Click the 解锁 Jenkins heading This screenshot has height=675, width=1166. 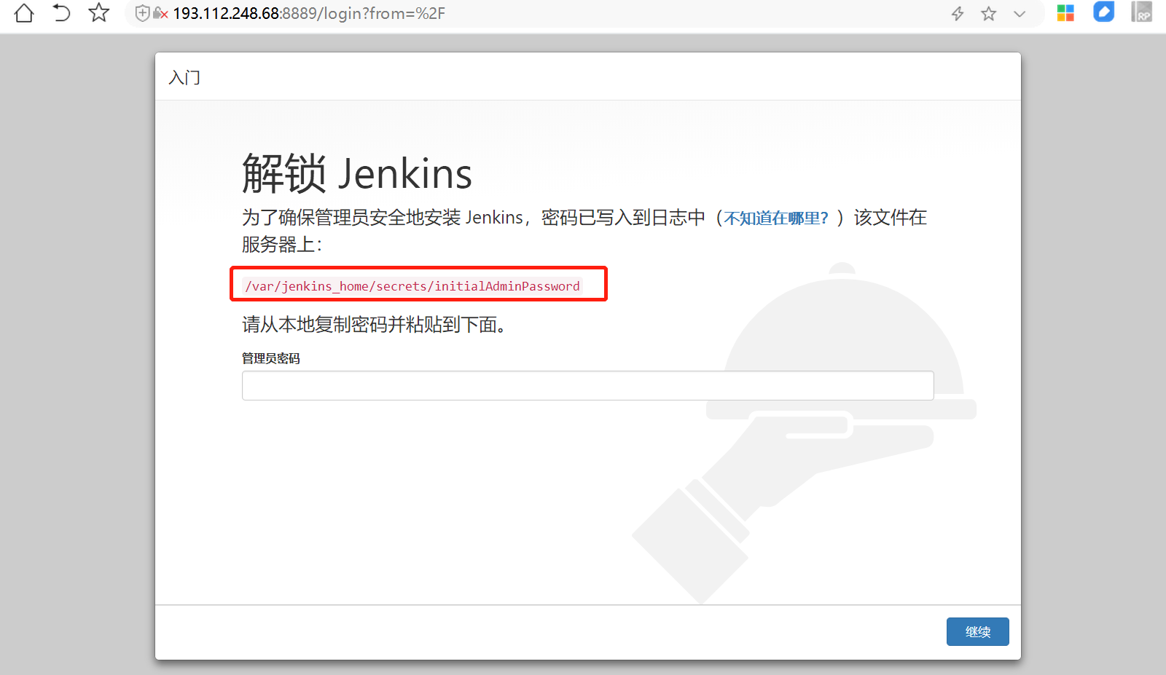[357, 173]
